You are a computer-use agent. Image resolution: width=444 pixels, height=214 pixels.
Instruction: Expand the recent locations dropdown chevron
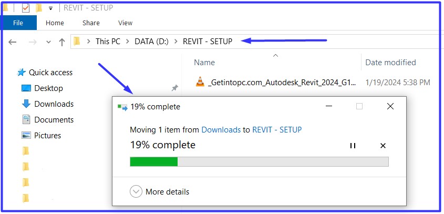(48, 42)
